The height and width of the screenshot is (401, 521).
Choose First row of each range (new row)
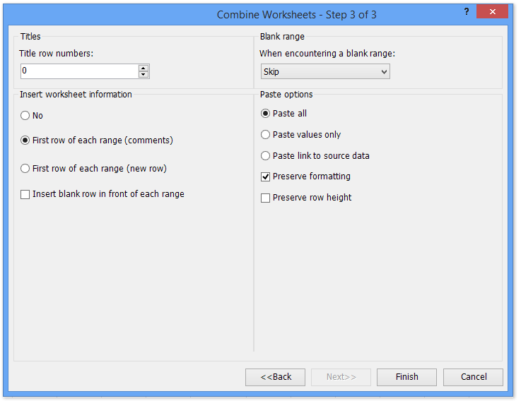(25, 169)
